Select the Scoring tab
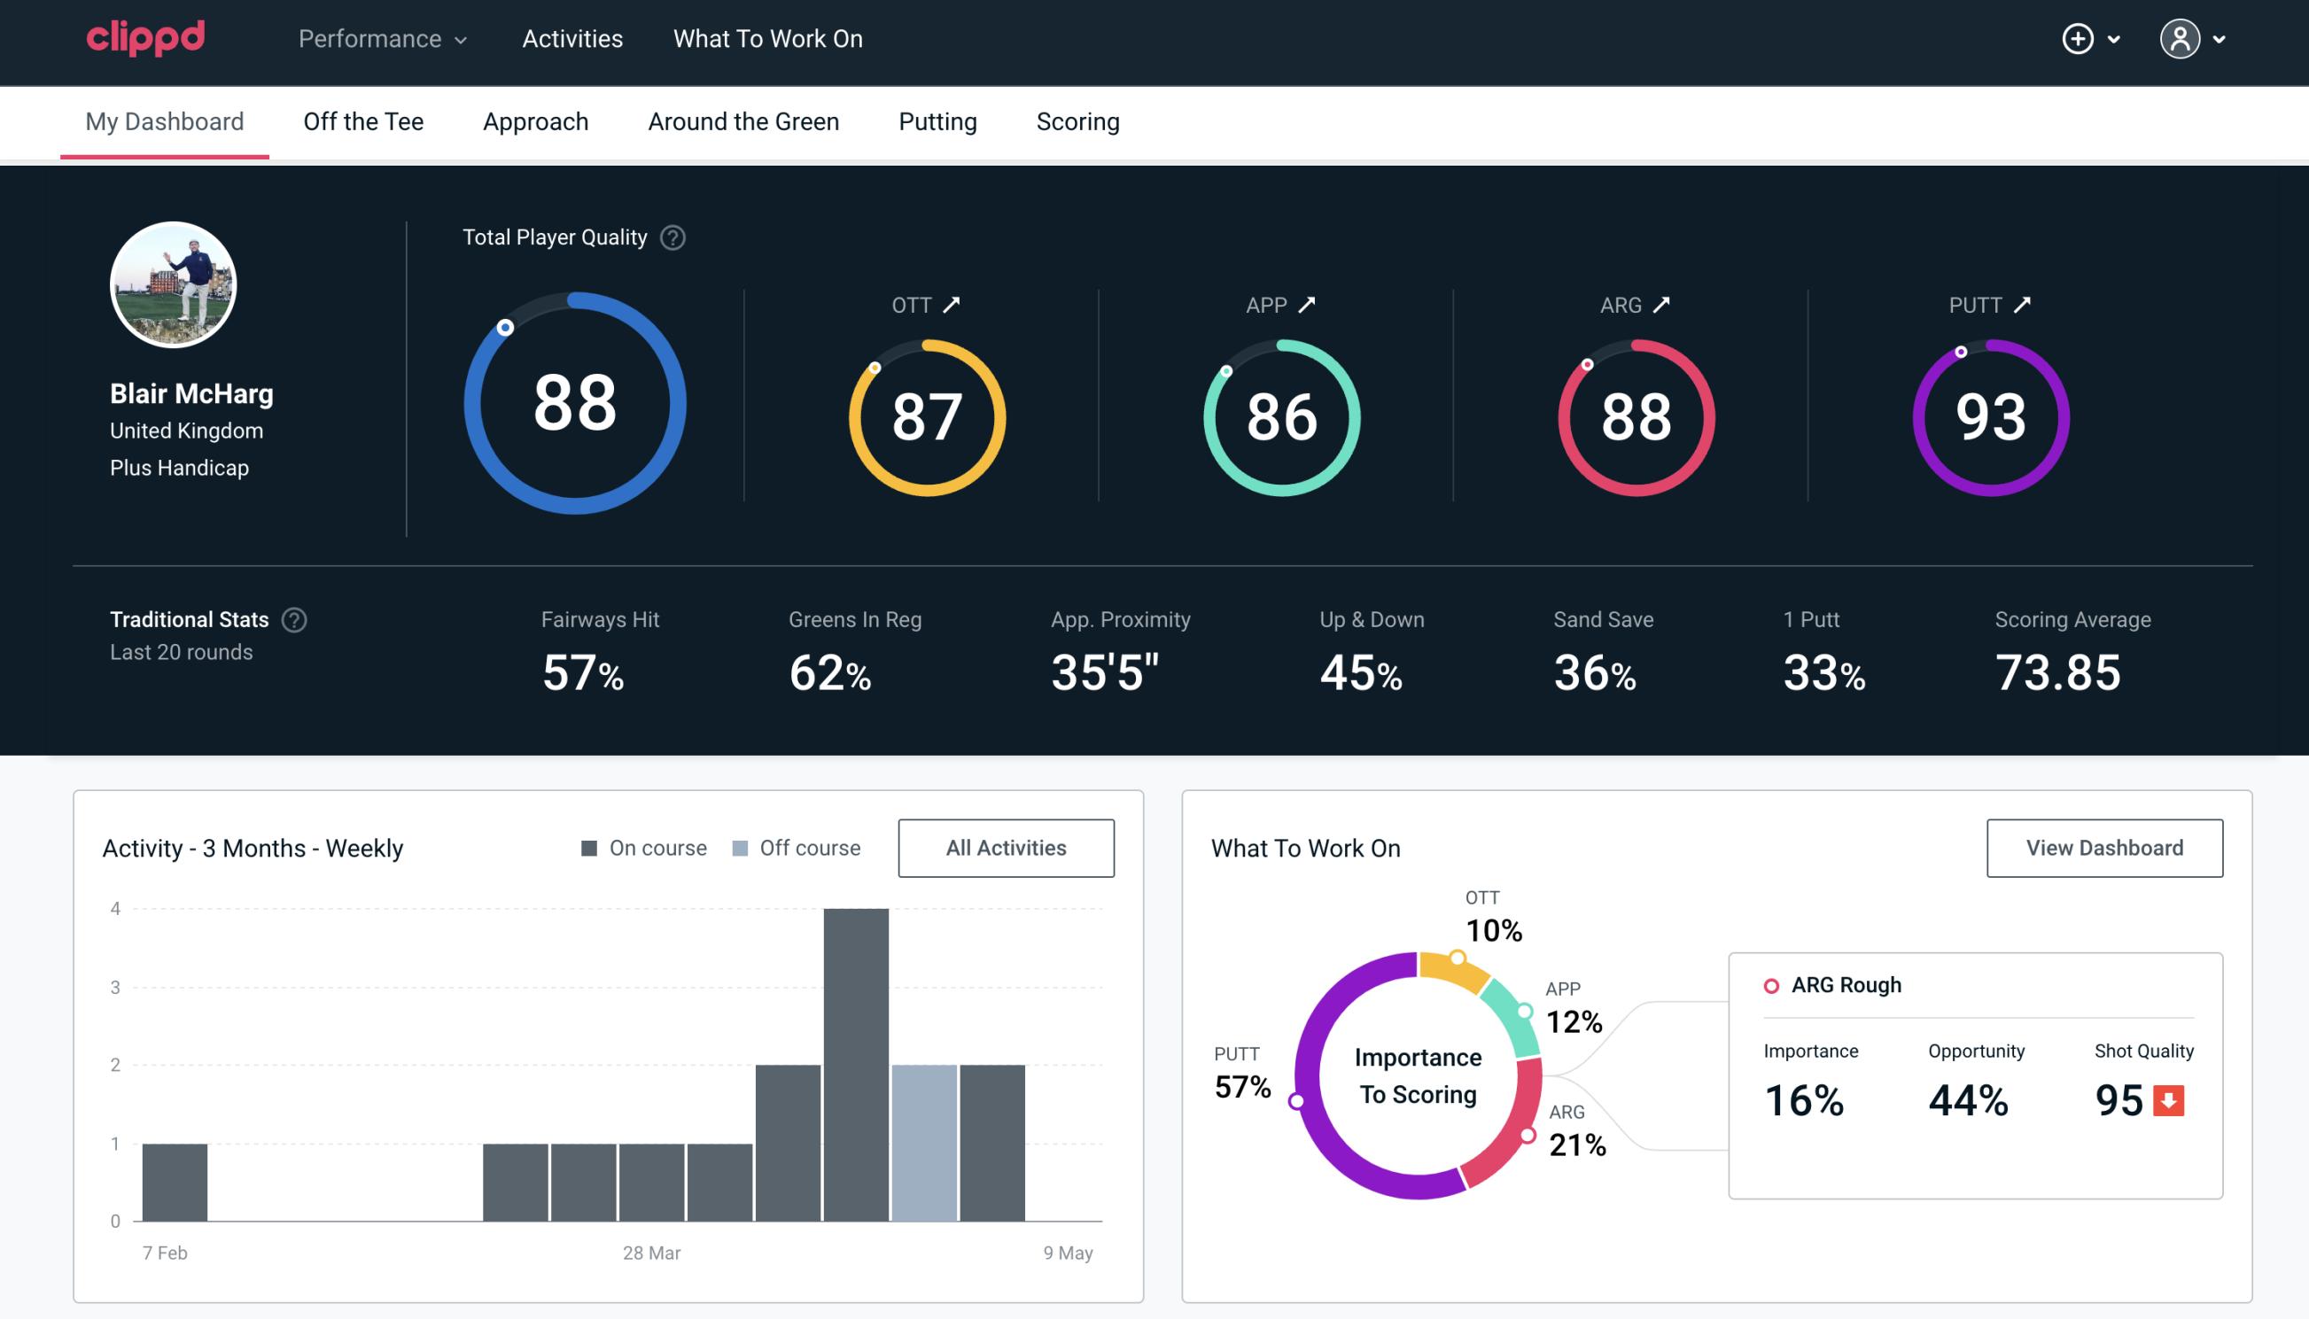 pyautogui.click(x=1078, y=120)
